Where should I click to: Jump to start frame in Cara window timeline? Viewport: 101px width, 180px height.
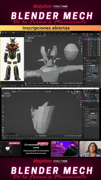[x=51, y=83]
